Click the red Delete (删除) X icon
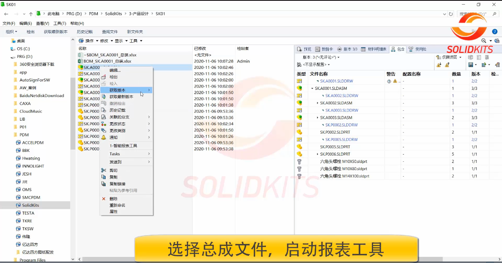The height and width of the screenshot is (263, 502). [x=103, y=199]
